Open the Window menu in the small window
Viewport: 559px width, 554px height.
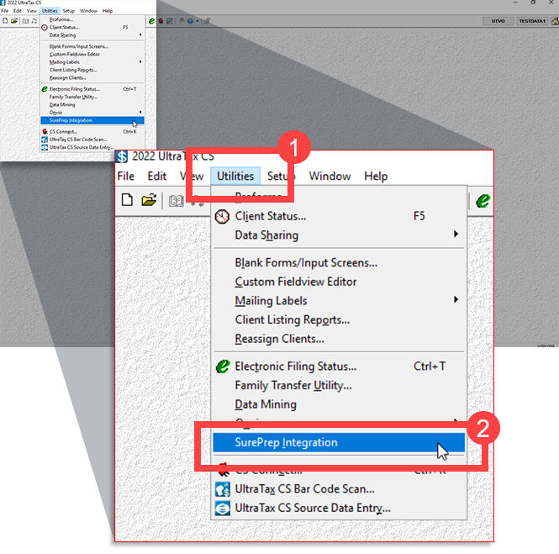pos(88,11)
